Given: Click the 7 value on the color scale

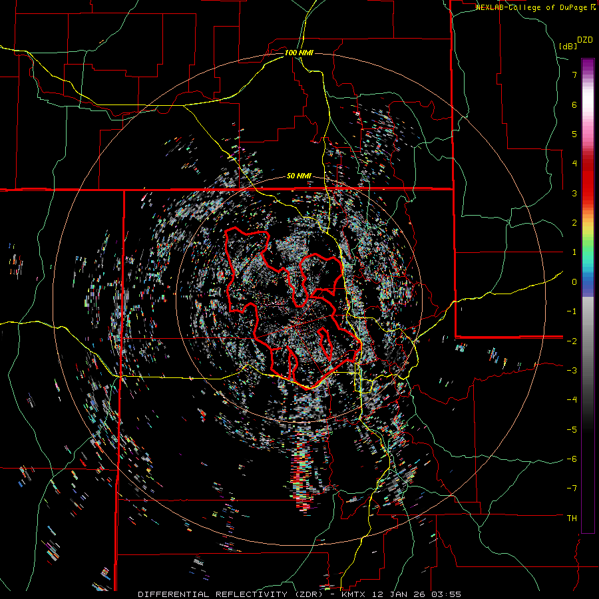Looking at the screenshot, I should click(x=574, y=75).
